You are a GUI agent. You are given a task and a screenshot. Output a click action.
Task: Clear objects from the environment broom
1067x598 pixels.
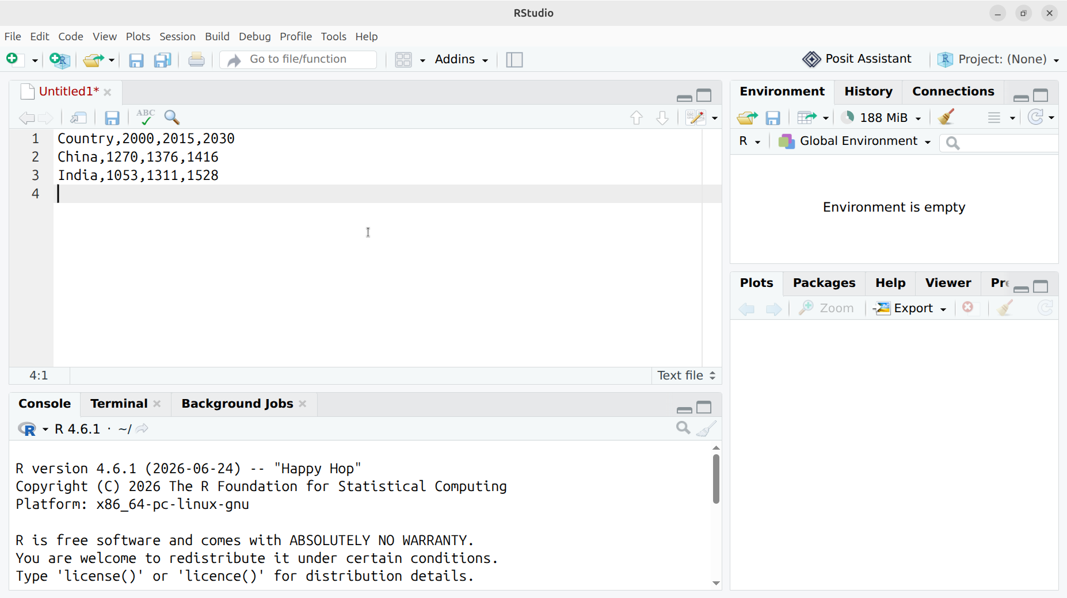pos(947,117)
